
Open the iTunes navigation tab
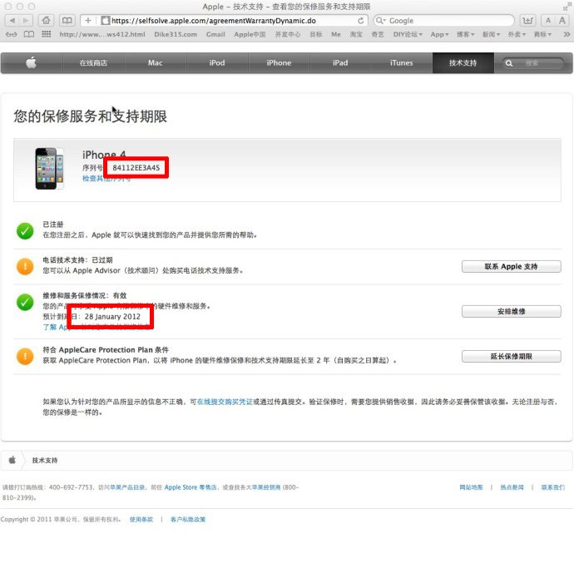pos(401,63)
